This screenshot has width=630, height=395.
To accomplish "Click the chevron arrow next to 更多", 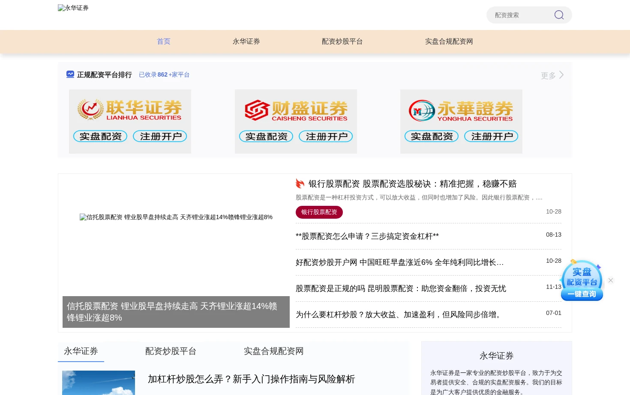I will click(x=561, y=75).
